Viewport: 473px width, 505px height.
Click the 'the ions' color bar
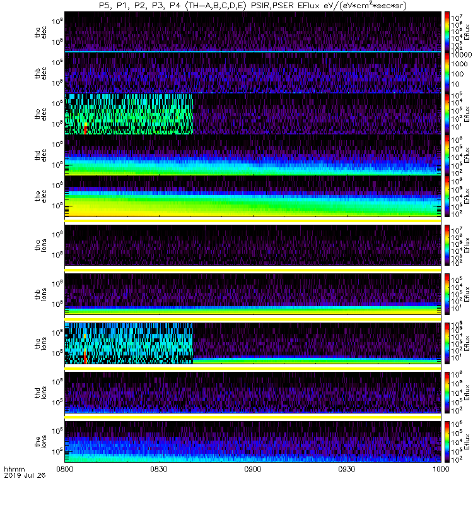click(447, 441)
